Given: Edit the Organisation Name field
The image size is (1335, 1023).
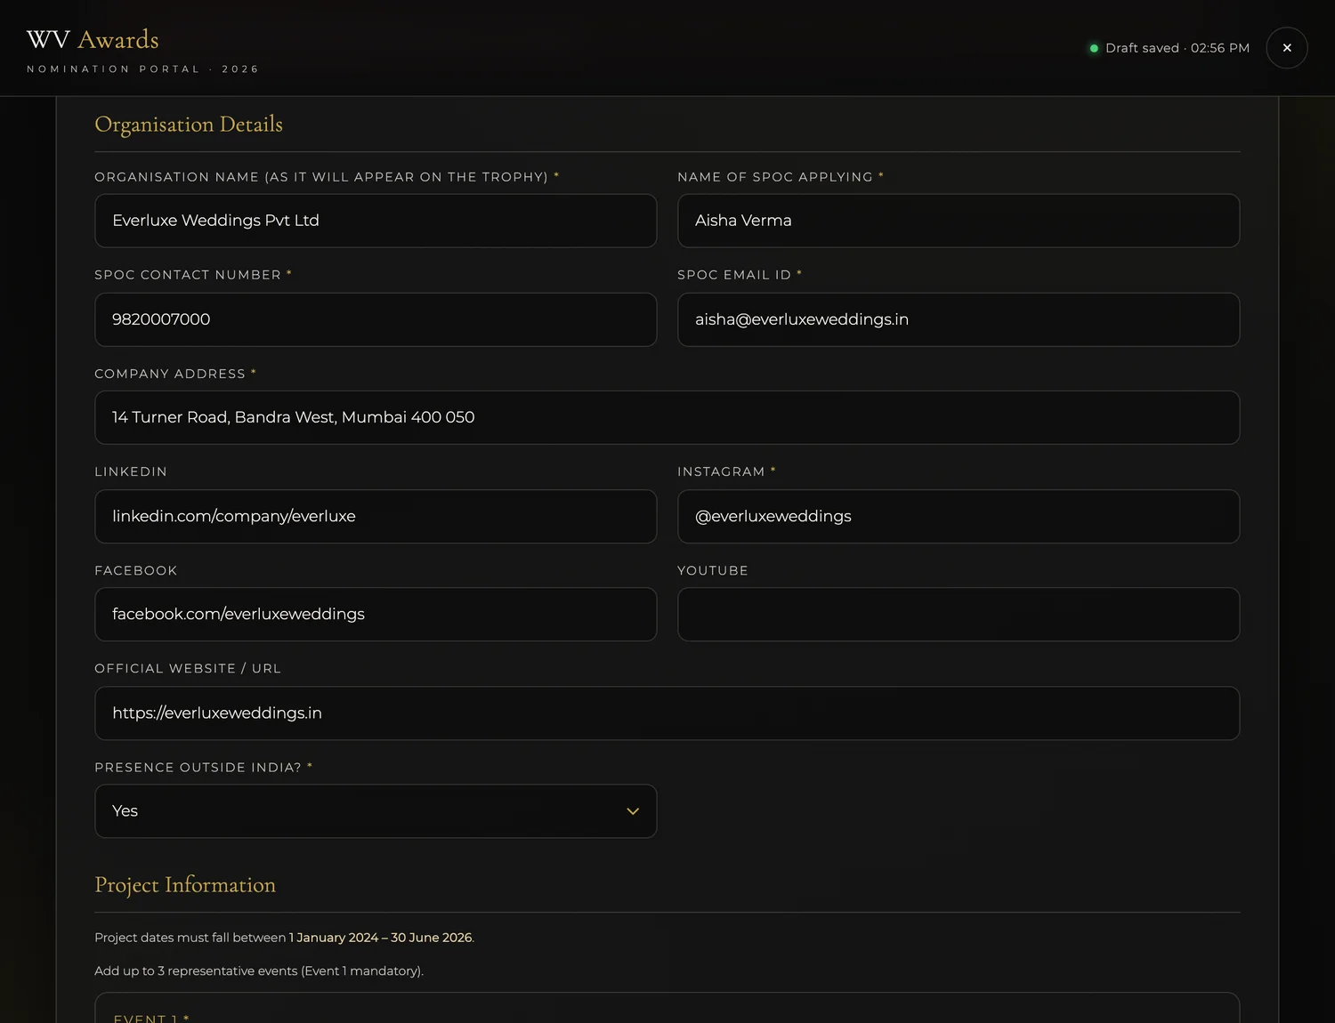Looking at the screenshot, I should pos(376,221).
